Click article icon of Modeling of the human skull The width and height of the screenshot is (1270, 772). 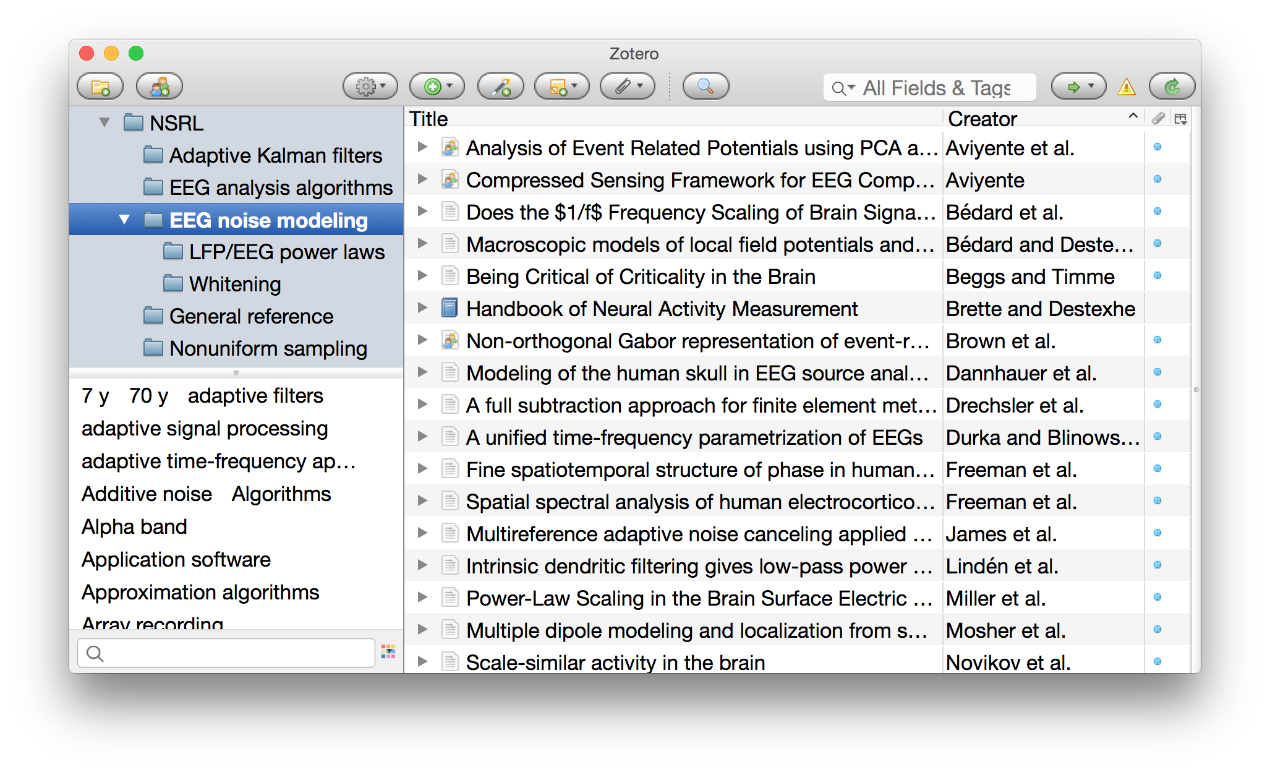[450, 372]
